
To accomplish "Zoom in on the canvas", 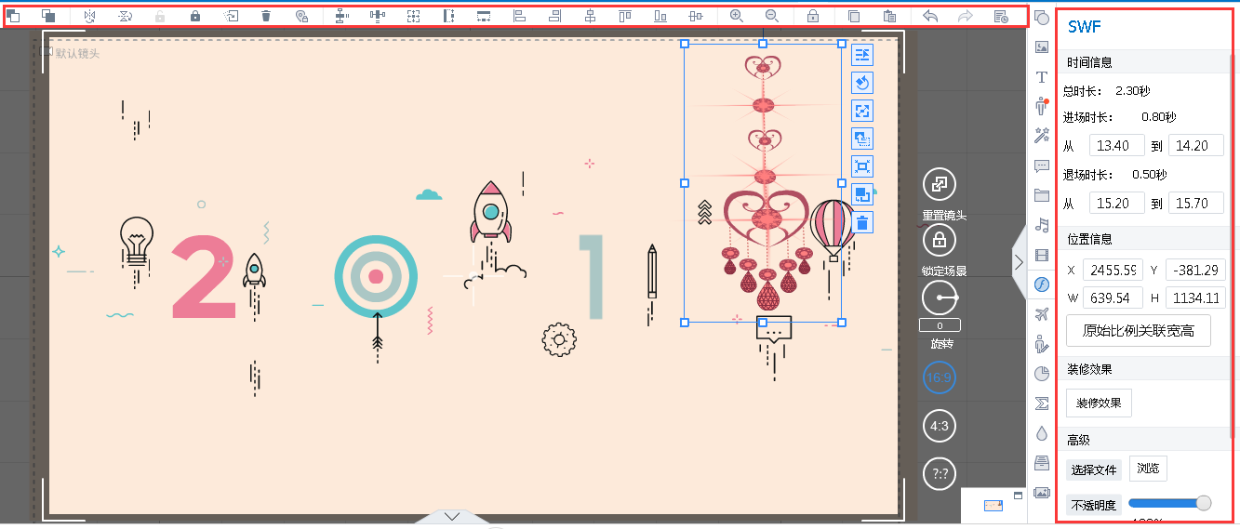I will (x=737, y=16).
